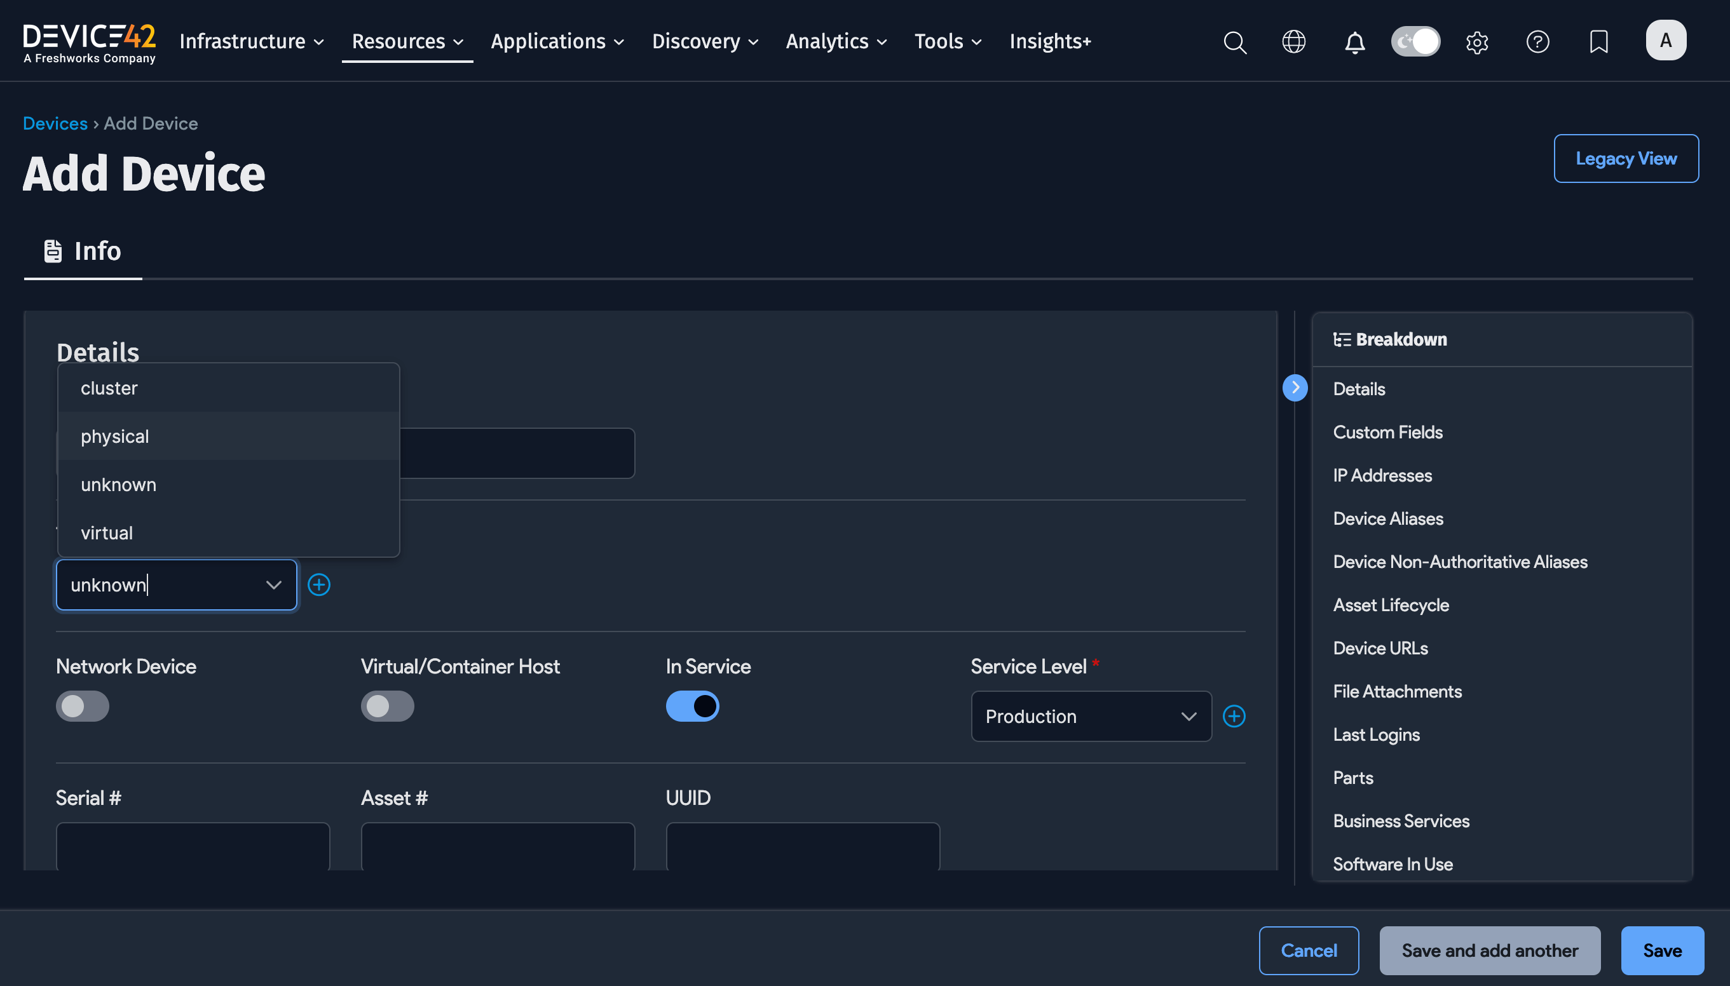This screenshot has height=986, width=1730.
Task: Click the globe language icon
Action: click(1294, 42)
